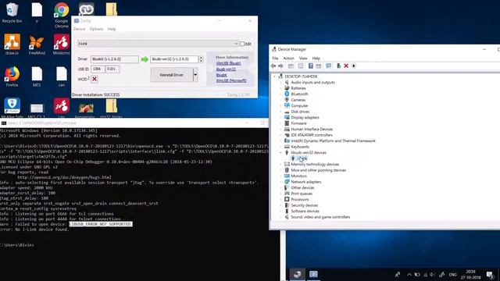Open Reinstall Driver split-button arrow

[195, 75]
